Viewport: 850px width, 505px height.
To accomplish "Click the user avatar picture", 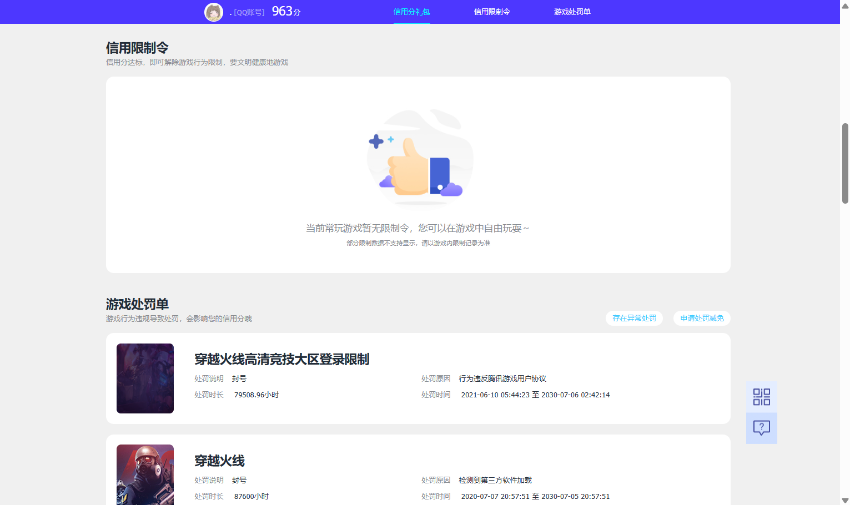I will click(x=214, y=12).
